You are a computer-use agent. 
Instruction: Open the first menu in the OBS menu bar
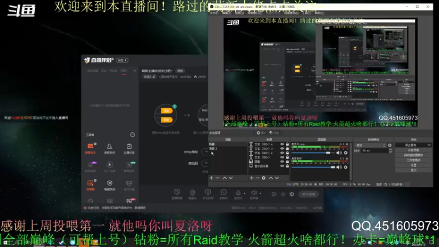pos(214,13)
